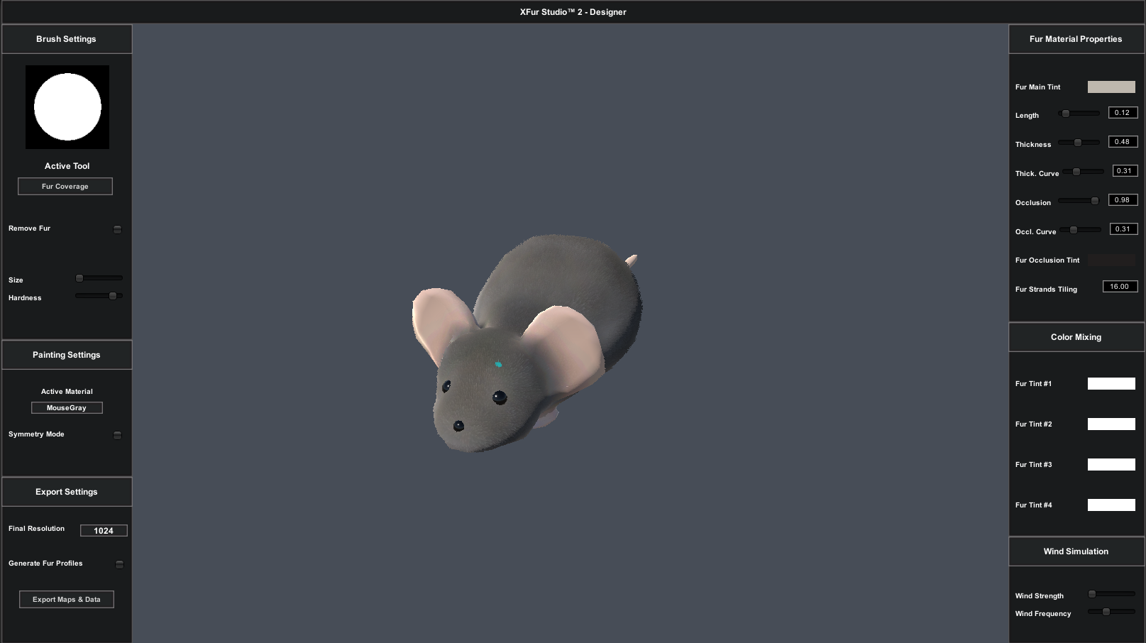The width and height of the screenshot is (1146, 643).
Task: Adjust the Occl. Curve slider
Action: click(x=1081, y=230)
